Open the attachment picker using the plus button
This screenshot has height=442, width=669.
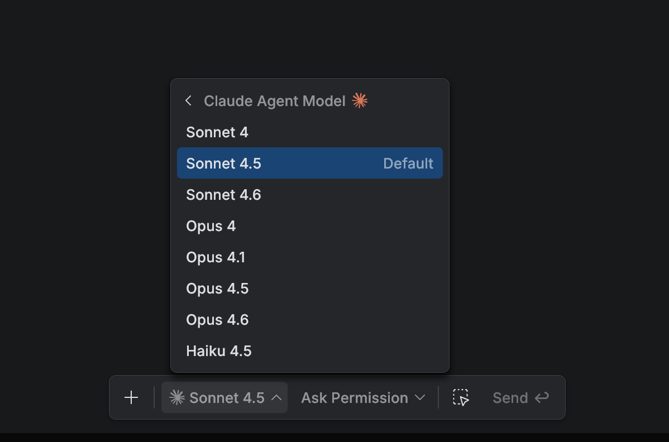point(131,397)
